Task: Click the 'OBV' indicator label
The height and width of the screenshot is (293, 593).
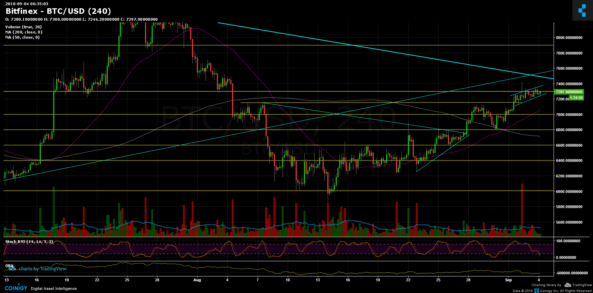Action: point(9,266)
